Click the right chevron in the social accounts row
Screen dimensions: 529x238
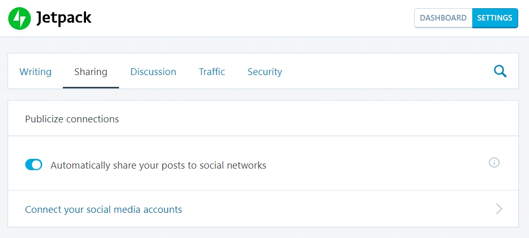tap(499, 209)
